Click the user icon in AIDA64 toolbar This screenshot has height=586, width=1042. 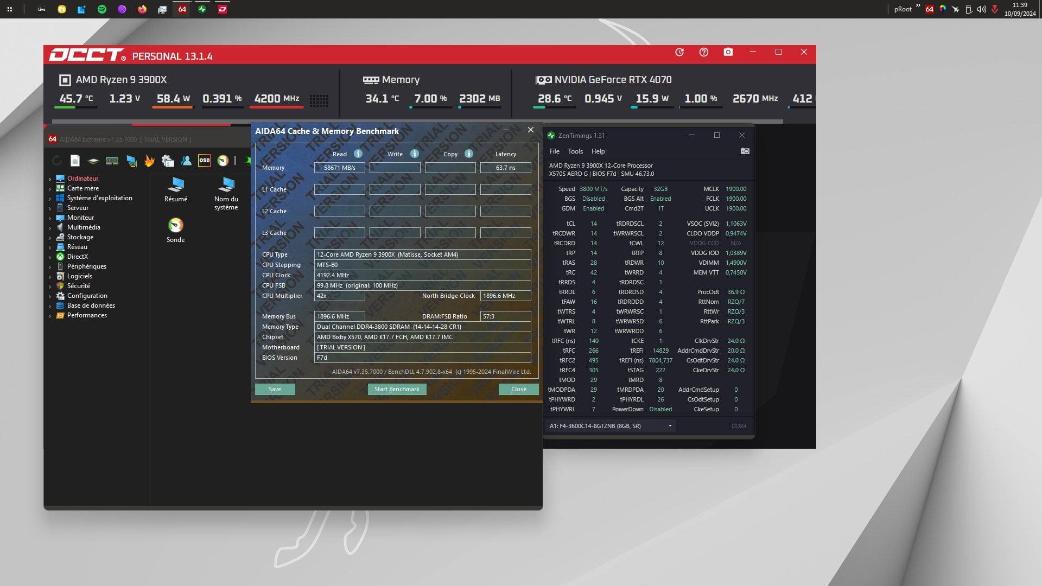186,161
